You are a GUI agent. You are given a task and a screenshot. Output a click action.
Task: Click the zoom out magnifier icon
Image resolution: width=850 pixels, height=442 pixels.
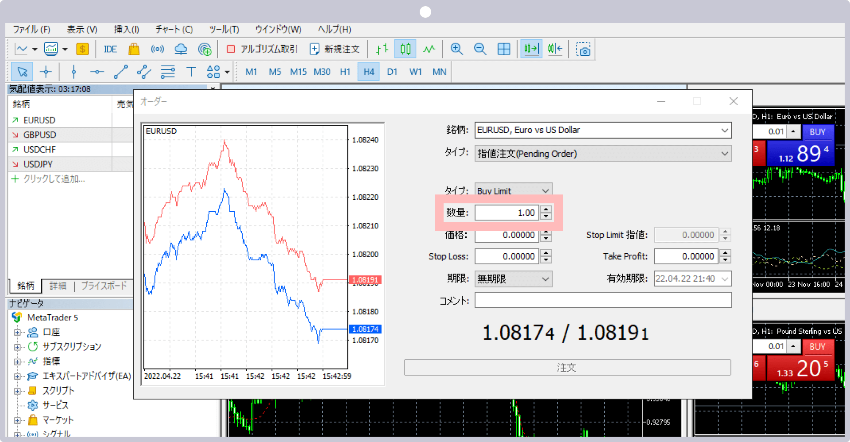[480, 49]
